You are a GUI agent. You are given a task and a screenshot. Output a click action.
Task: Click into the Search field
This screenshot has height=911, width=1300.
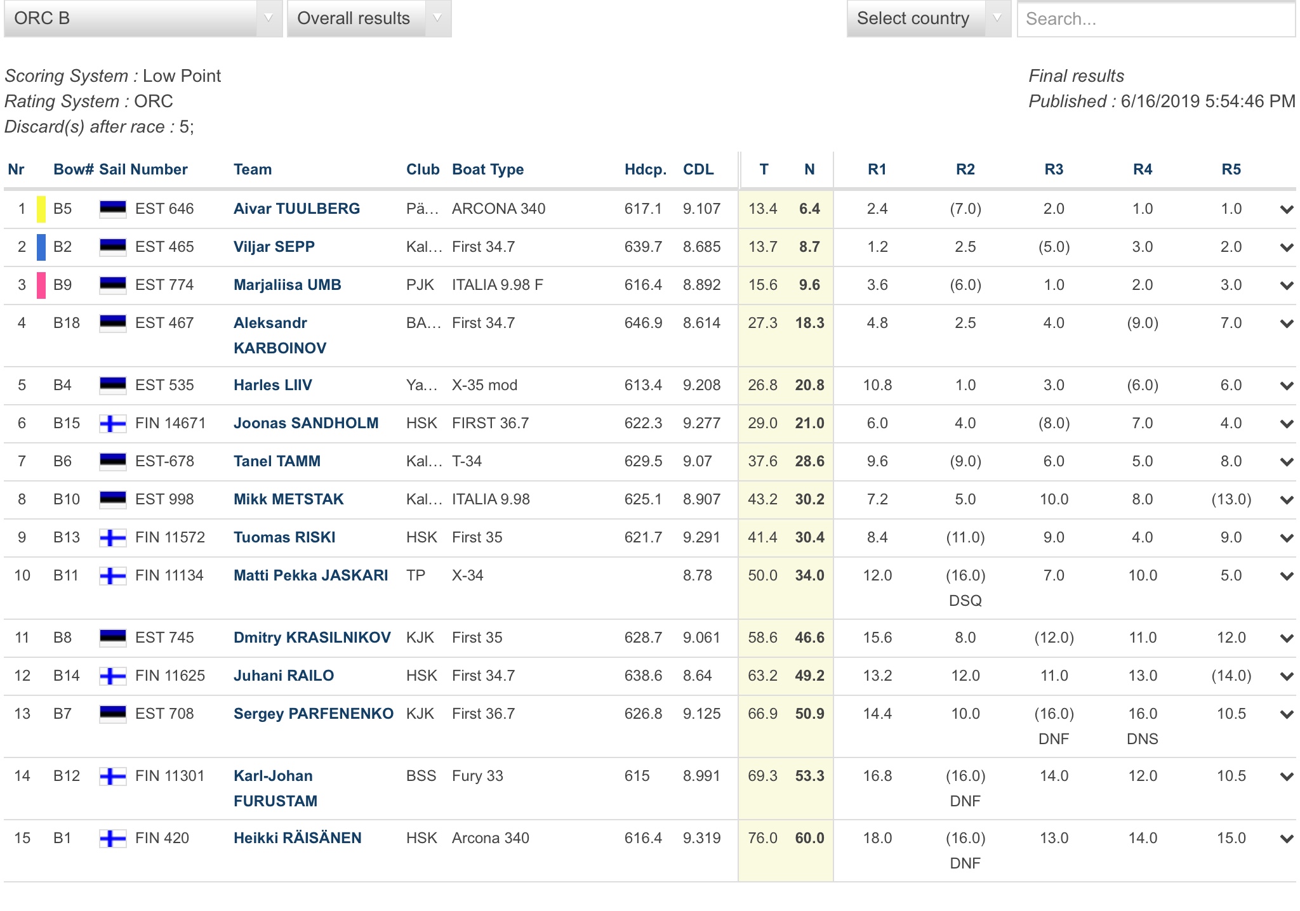(1155, 19)
